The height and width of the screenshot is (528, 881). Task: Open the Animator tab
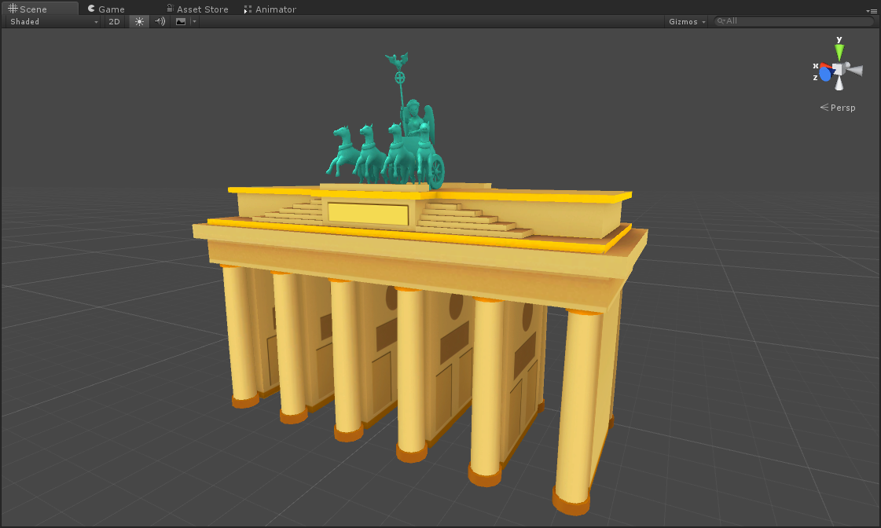coord(270,9)
